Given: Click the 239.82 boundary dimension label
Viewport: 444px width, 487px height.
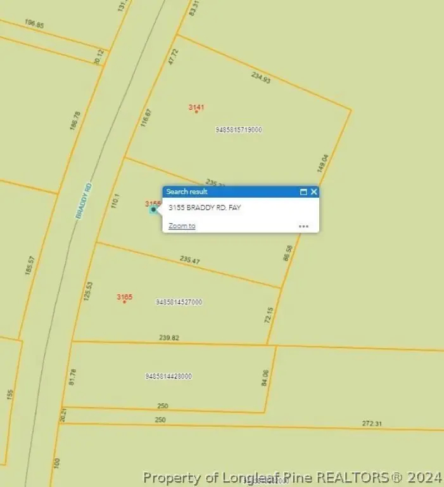Looking at the screenshot, I should [168, 338].
